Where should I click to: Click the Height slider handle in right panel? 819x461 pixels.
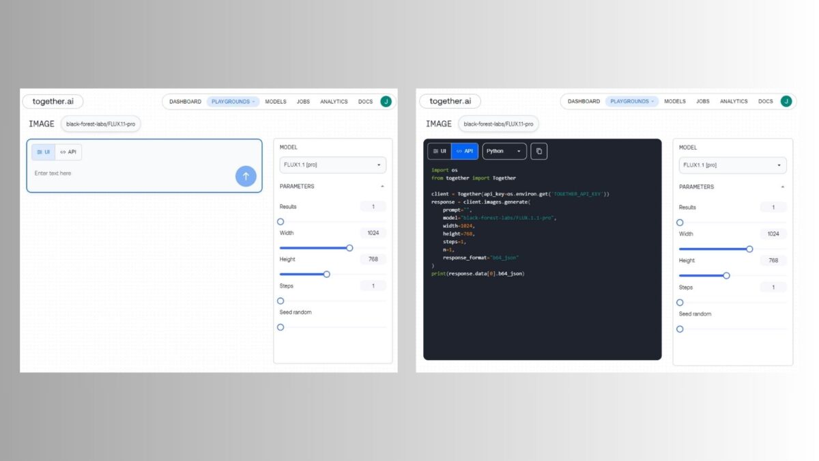point(726,276)
